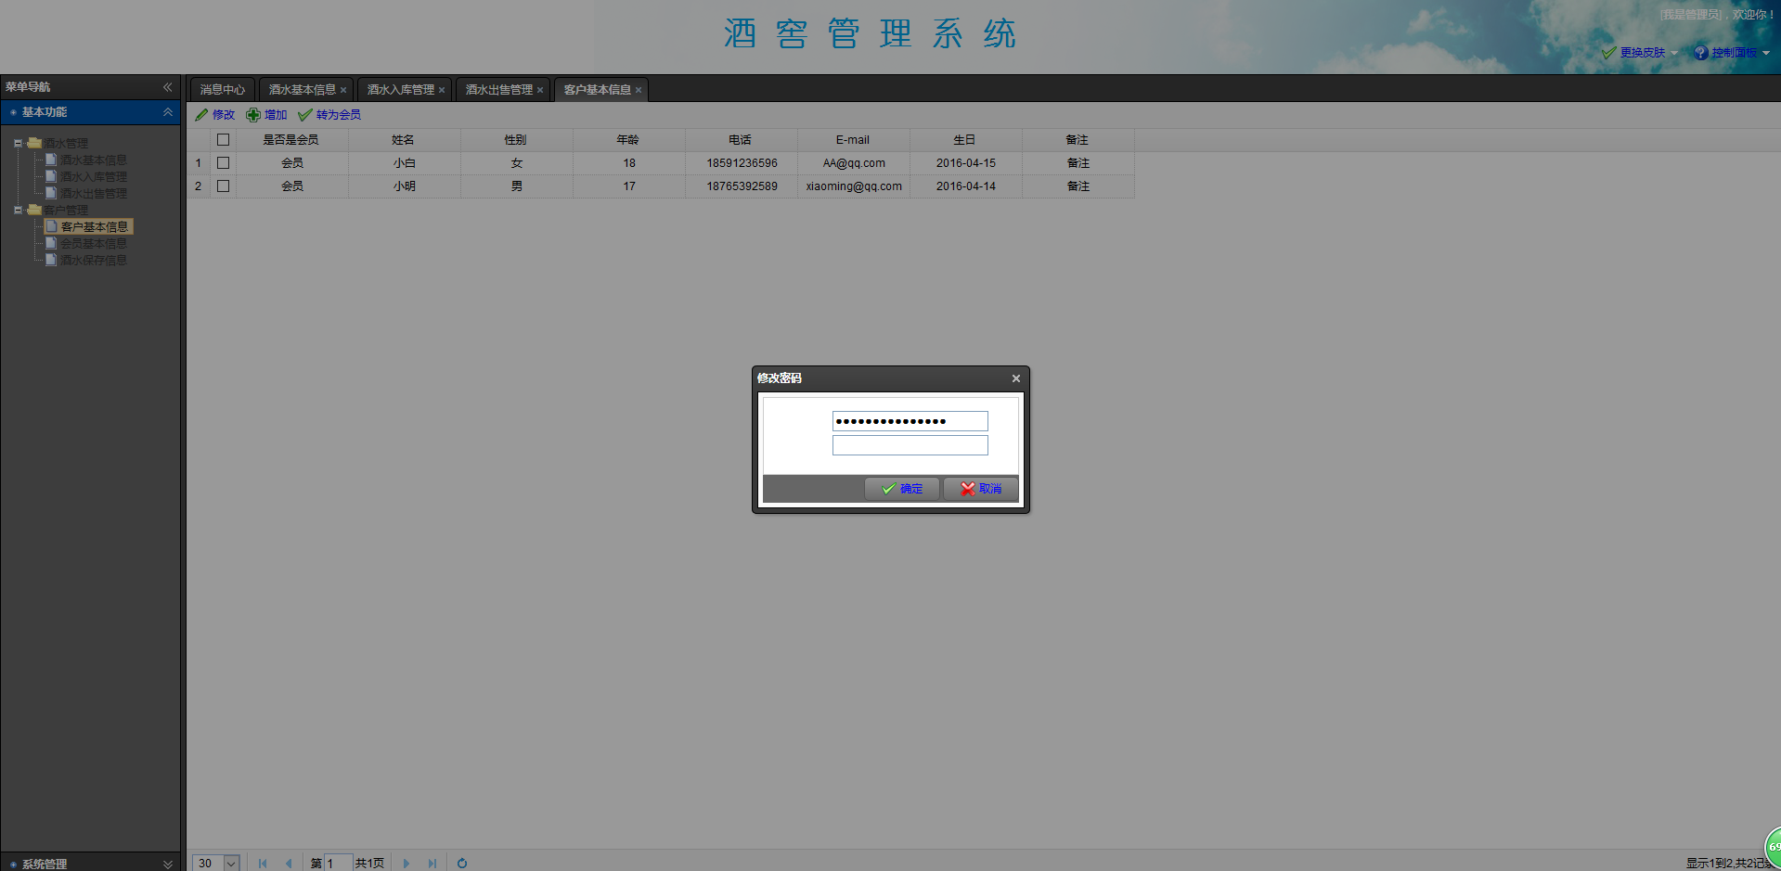Click the 性别 column header
Viewport: 1781px width, 871px height.
[x=516, y=140]
